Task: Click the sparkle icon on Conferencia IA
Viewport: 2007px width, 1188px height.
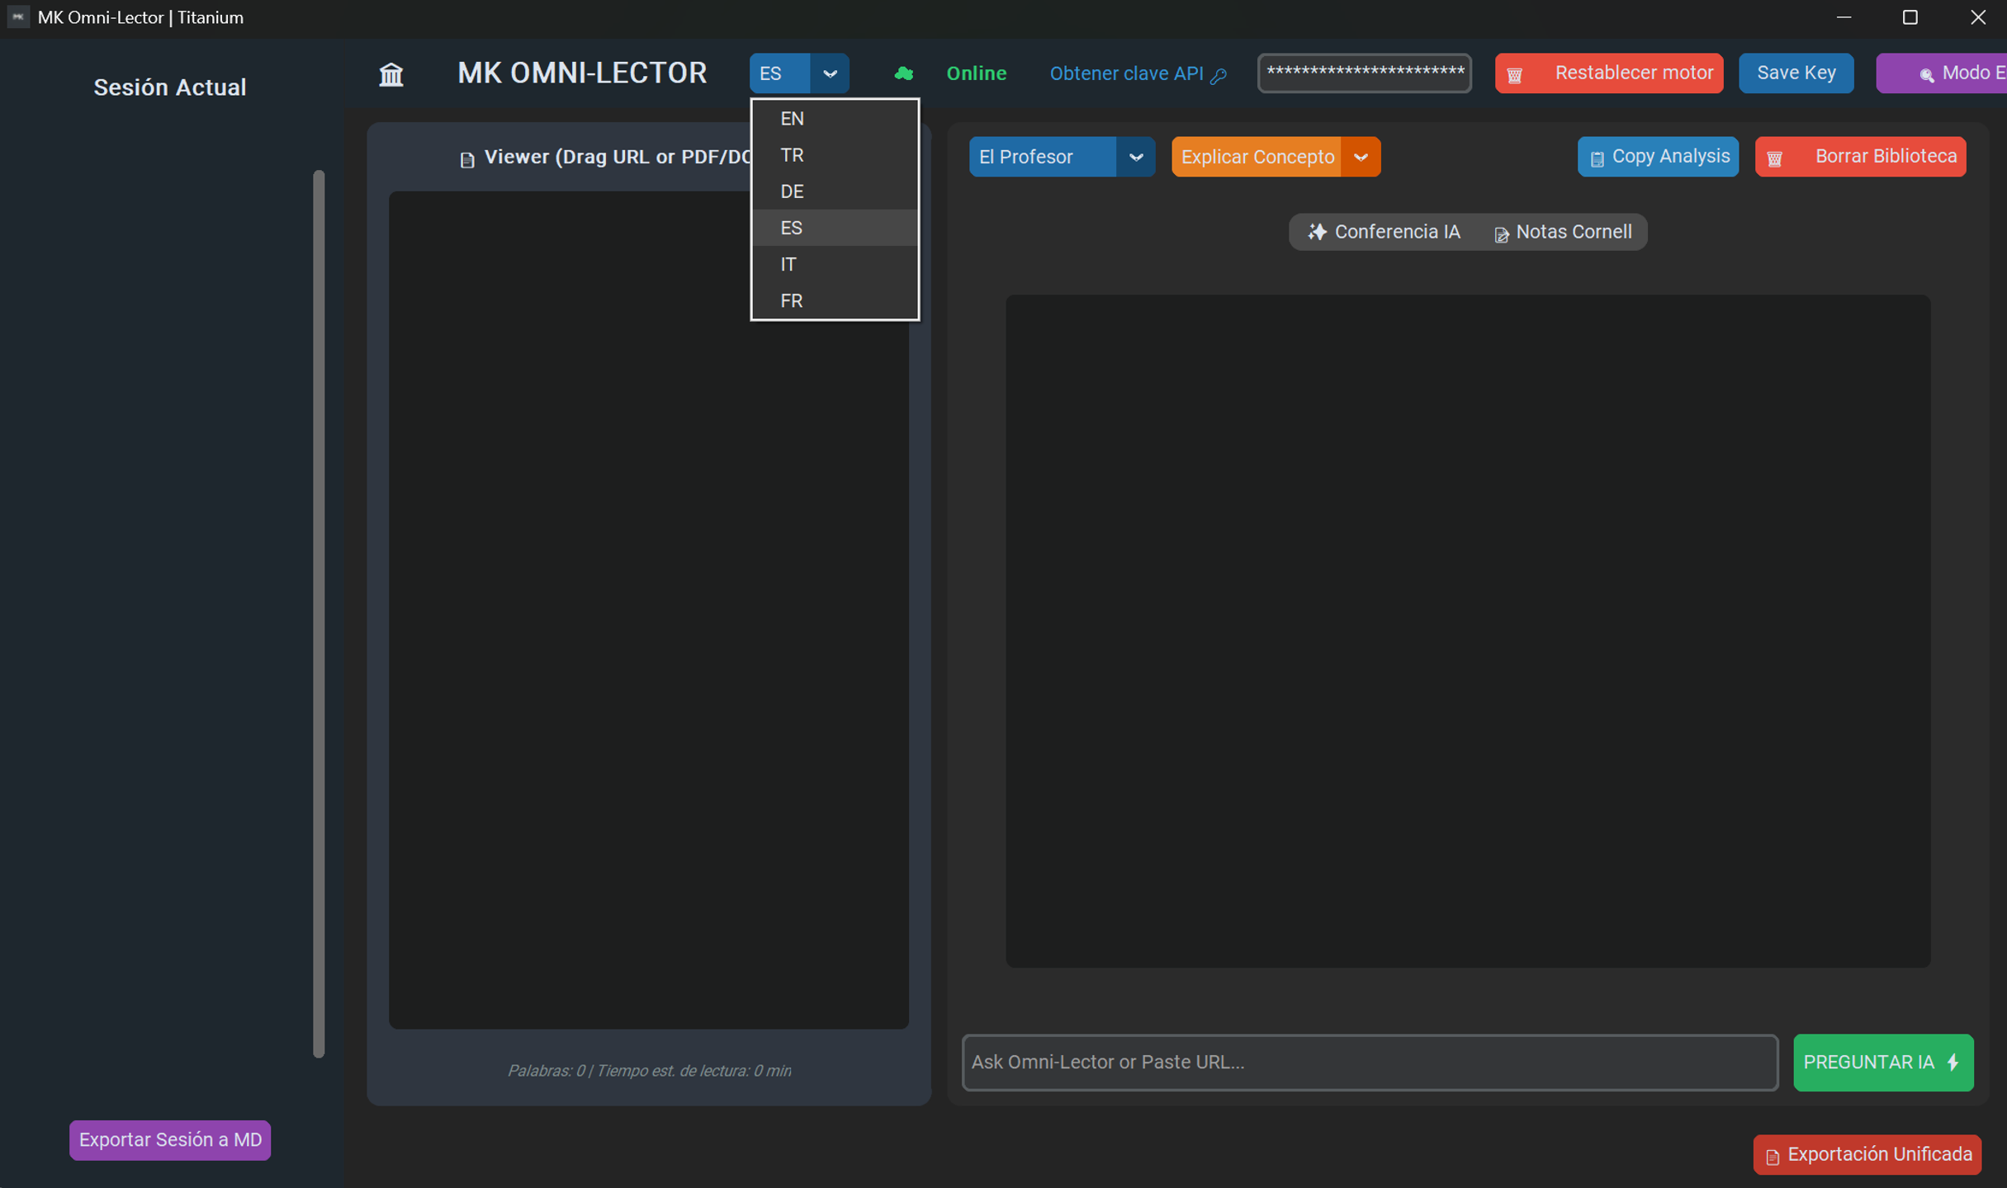Action: 1317,232
